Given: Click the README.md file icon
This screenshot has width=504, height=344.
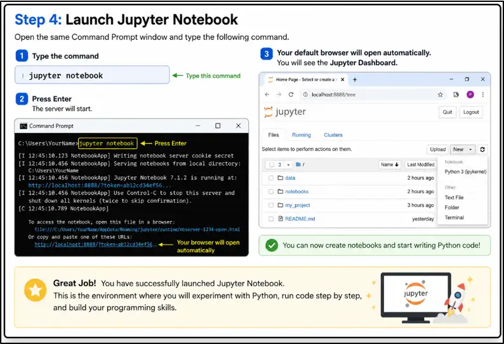Looking at the screenshot, I should point(281,219).
